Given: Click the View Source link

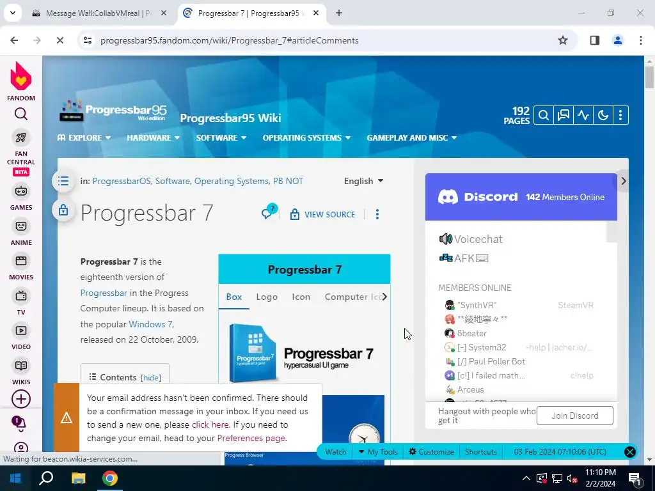Looking at the screenshot, I should (323, 215).
